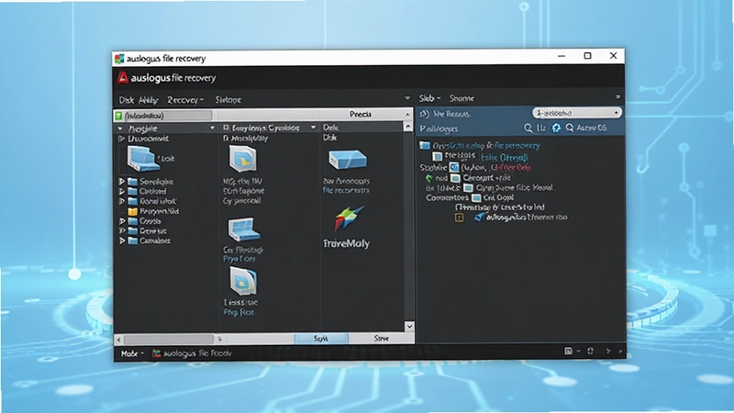734x413 pixels.
Task: Expand the last folder in the left tree
Action: click(122, 240)
